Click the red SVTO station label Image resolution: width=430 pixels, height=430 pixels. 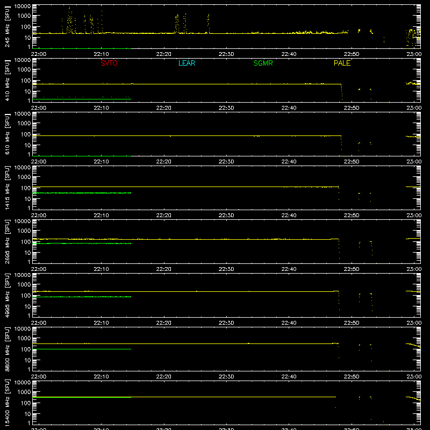109,63
